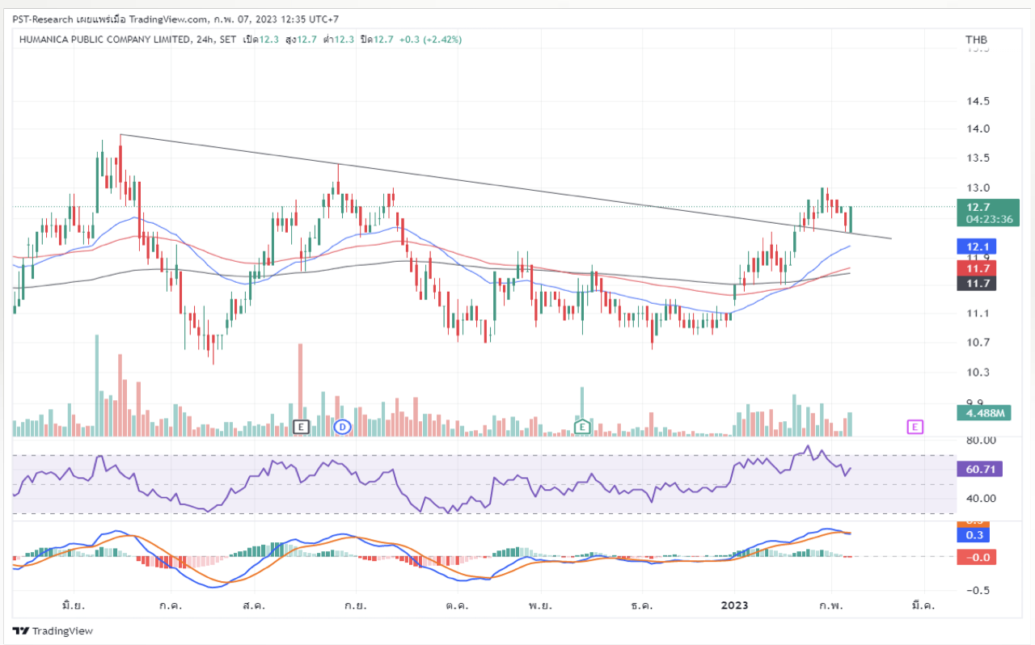Click the red -0.0 histogram value label
The image size is (1035, 645).
[976, 557]
